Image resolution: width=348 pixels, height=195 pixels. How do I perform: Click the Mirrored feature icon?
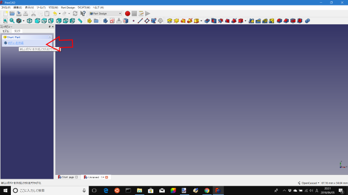click(x=251, y=21)
